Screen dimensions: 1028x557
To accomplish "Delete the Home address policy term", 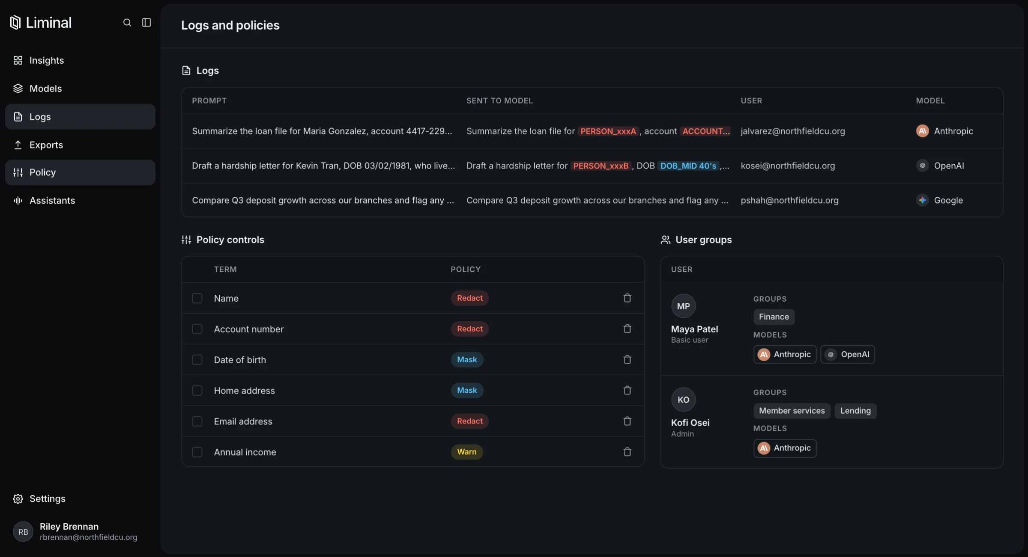I will [627, 391].
